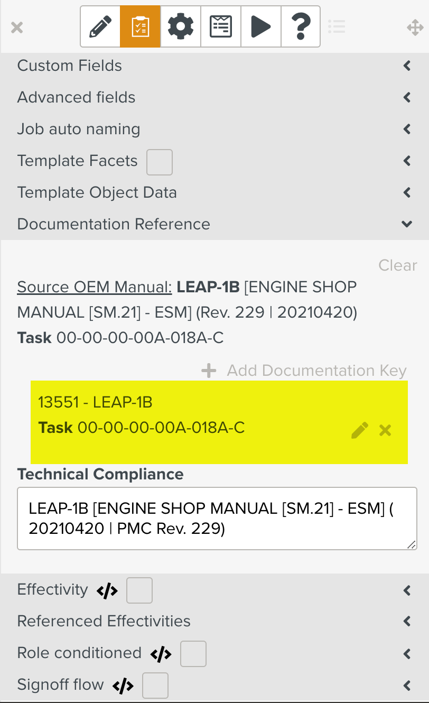429x703 pixels.
Task: Click the Custom Fields label
Action: pyautogui.click(x=70, y=66)
